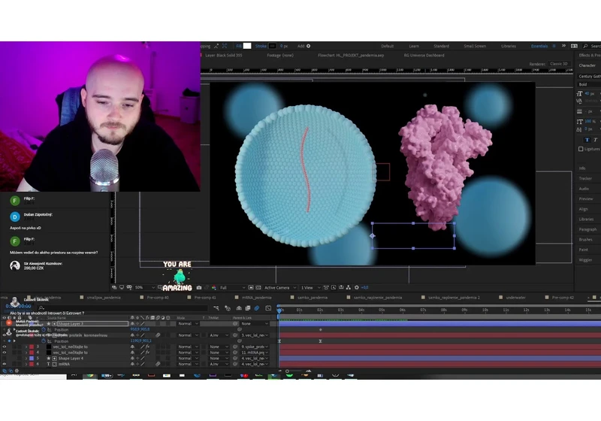The height and width of the screenshot is (421, 601).
Task: Toggle the Layer Switches pane at the timeline bottom-left
Action: coord(5,371)
